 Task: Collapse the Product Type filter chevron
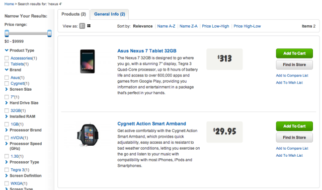pyautogui.click(x=7, y=50)
